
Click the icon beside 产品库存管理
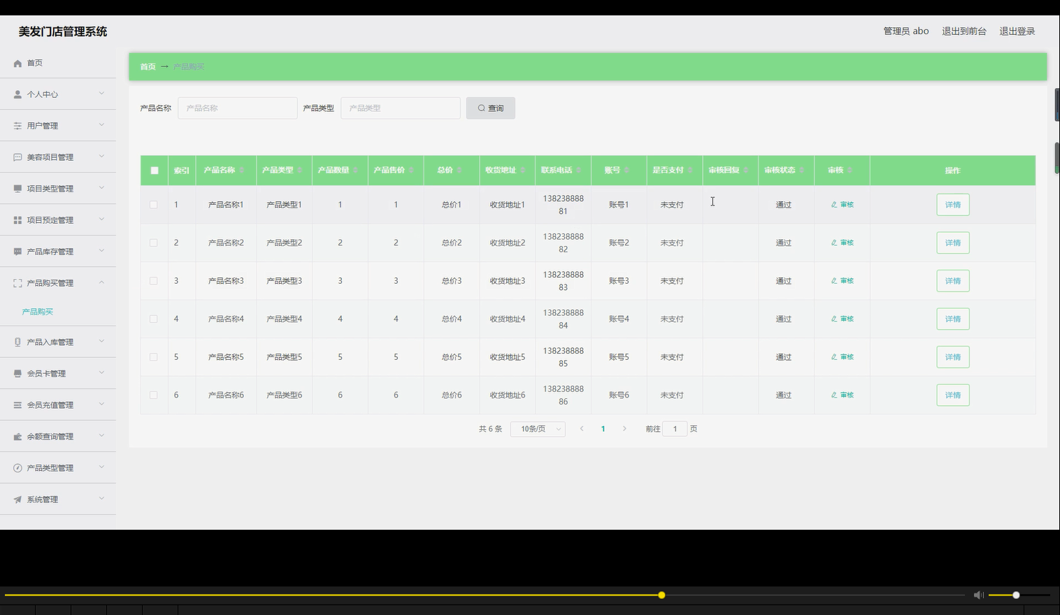click(x=17, y=252)
